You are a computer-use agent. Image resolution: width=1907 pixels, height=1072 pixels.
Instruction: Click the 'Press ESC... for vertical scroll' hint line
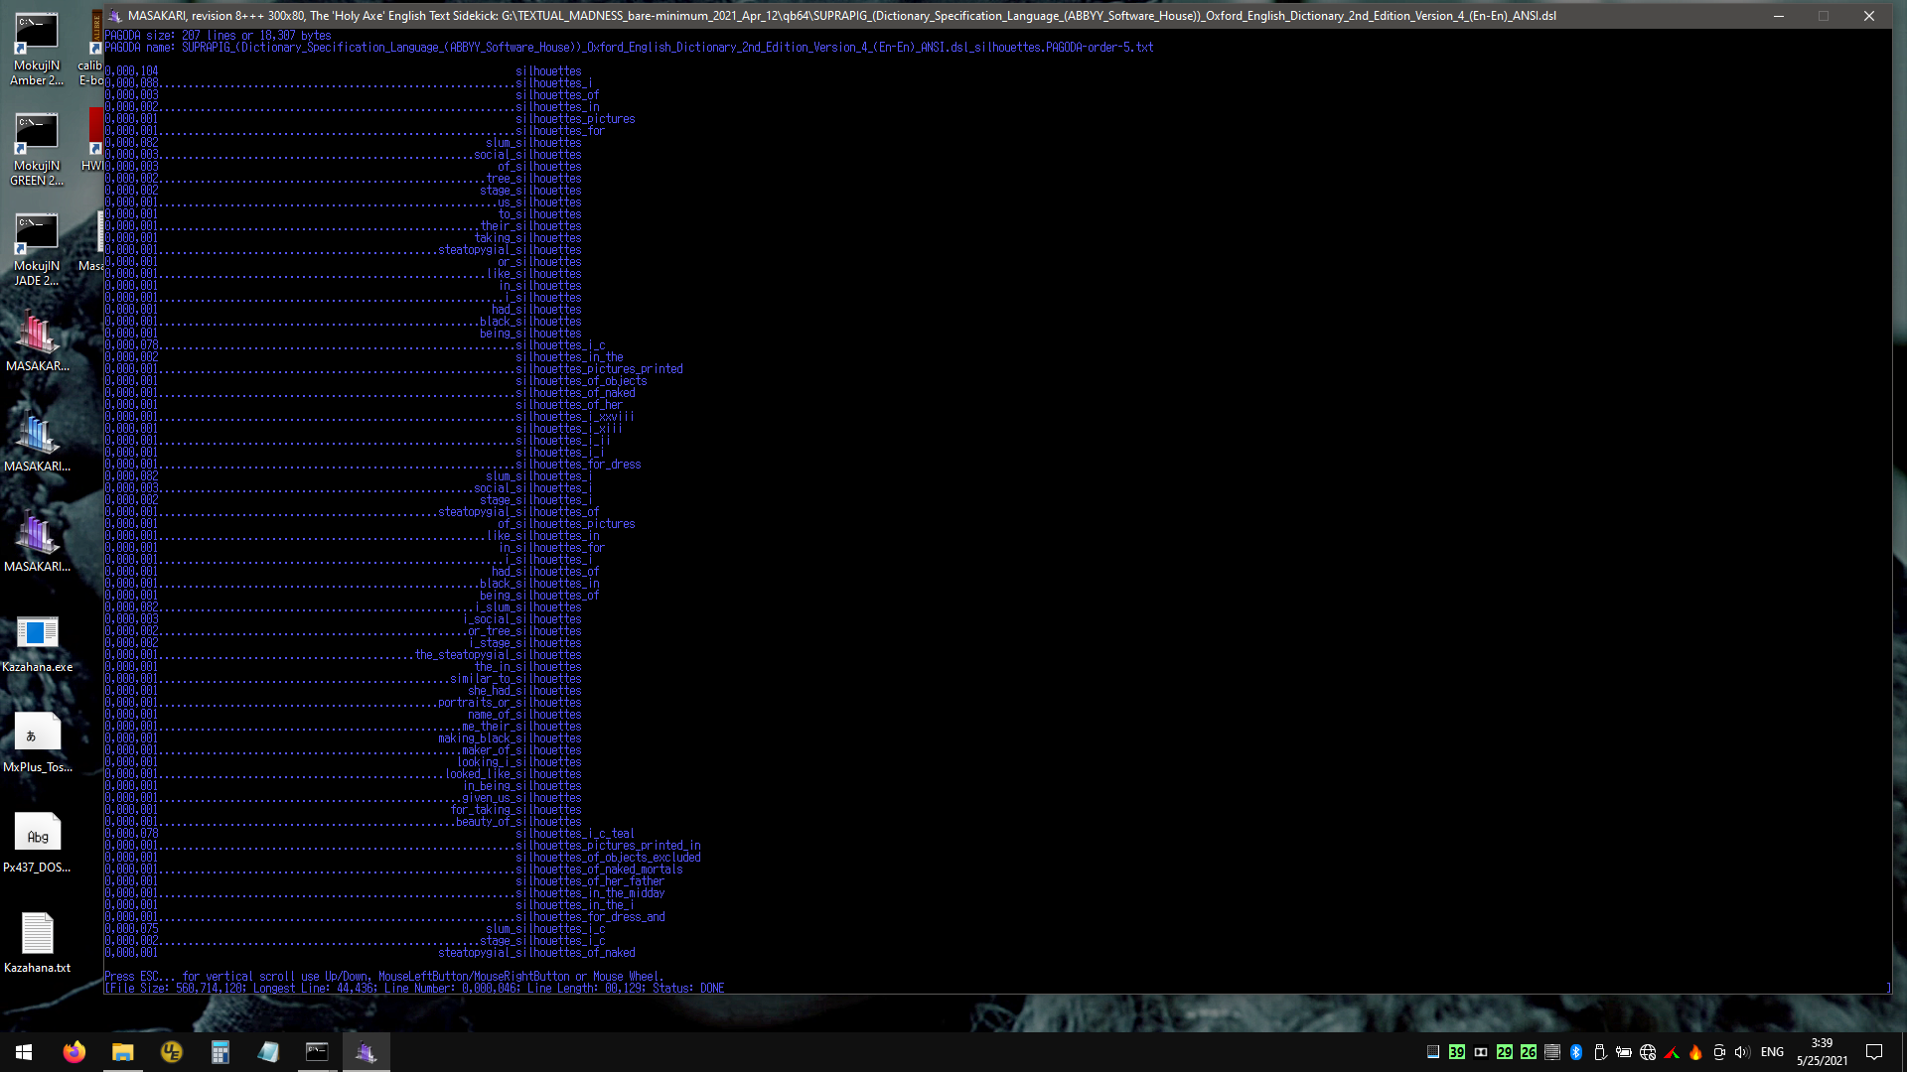coord(384,976)
